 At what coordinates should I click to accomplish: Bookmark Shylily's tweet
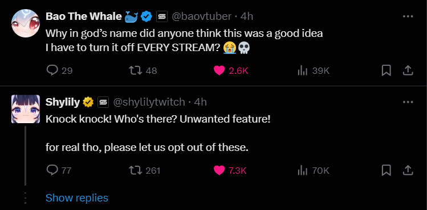387,170
